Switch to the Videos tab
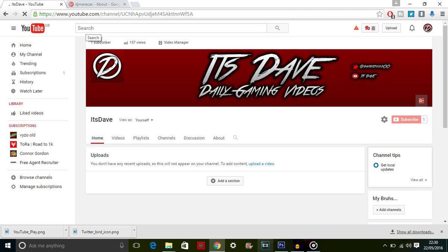448x252 pixels. point(118,138)
